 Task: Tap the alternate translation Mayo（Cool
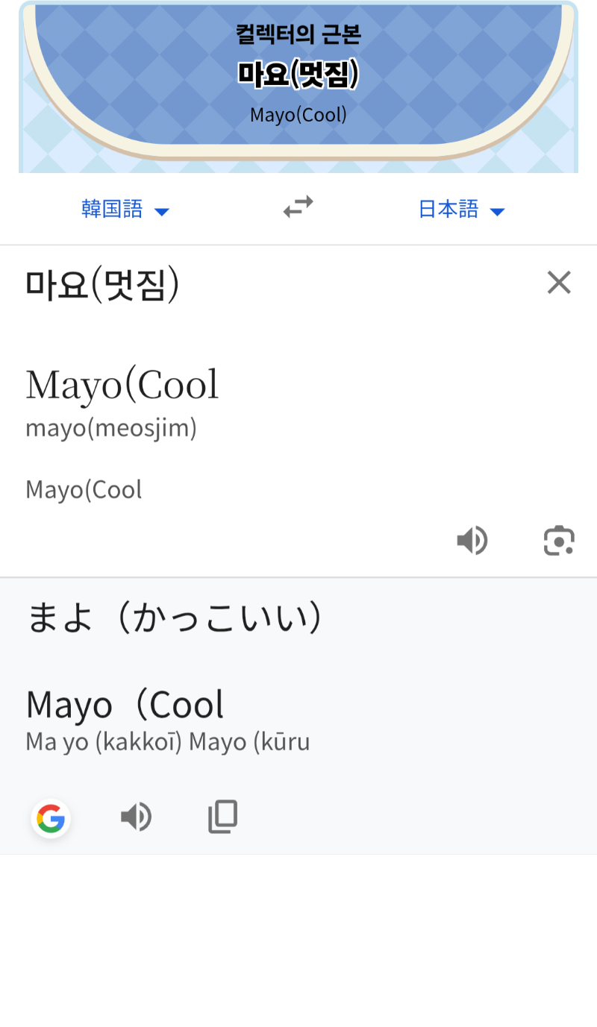tap(125, 705)
